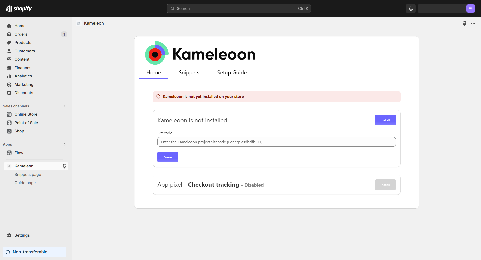Click the notifications bell icon

click(x=411, y=9)
